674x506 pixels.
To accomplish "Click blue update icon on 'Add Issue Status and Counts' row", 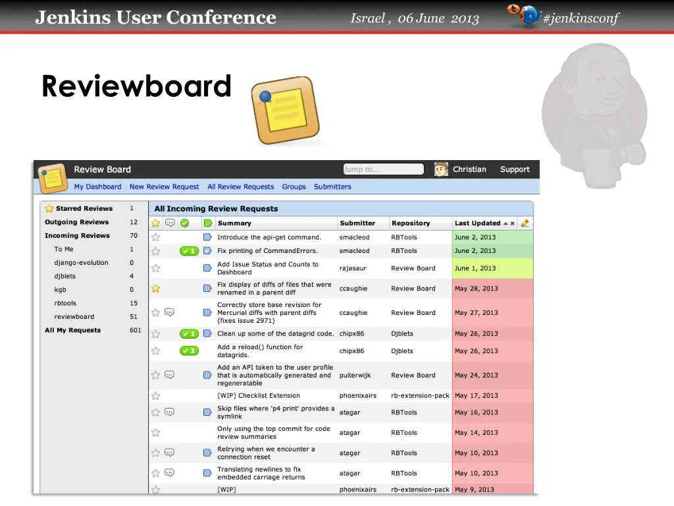I will coord(207,268).
